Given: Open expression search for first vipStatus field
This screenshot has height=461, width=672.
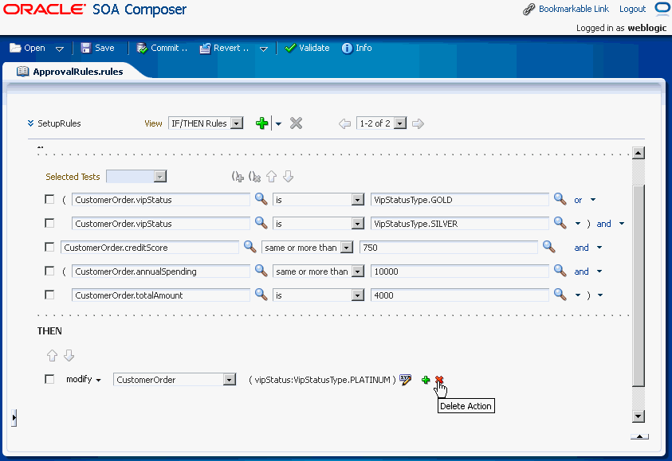Looking at the screenshot, I should coord(261,198).
